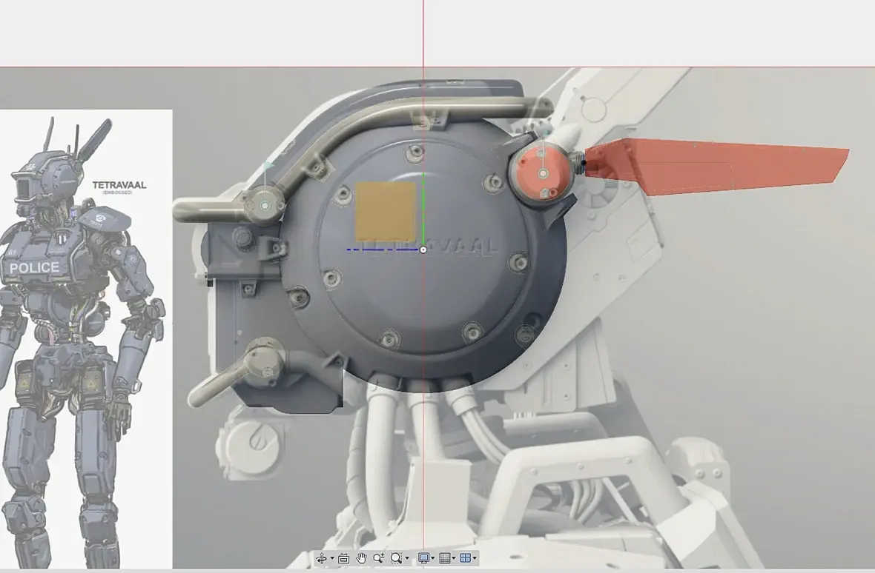
Task: Expand the Zoom Window options arrow
Action: click(407, 558)
